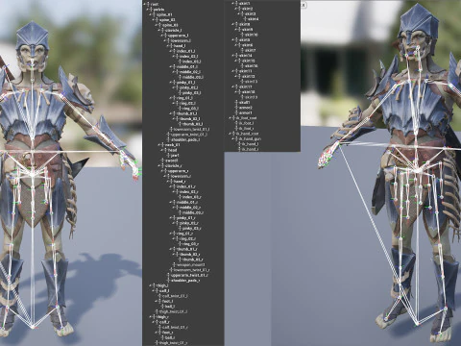The height and width of the screenshot is (346, 461).
Task: Collapse the hand_r branch
Action: [x=168, y=182]
